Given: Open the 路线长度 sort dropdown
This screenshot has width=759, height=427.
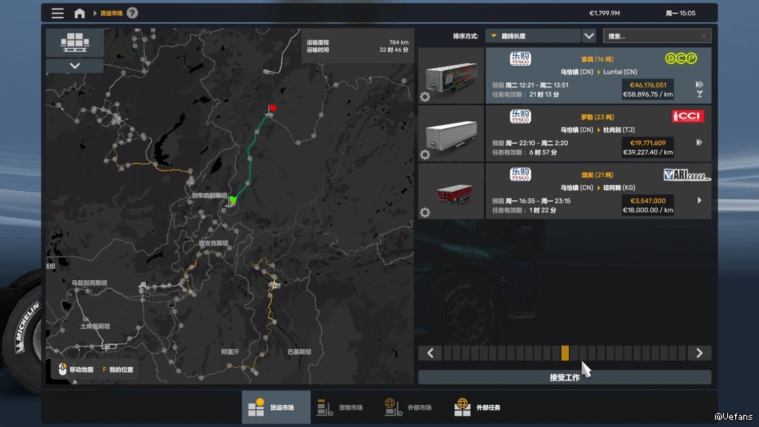Looking at the screenshot, I should pos(533,36).
